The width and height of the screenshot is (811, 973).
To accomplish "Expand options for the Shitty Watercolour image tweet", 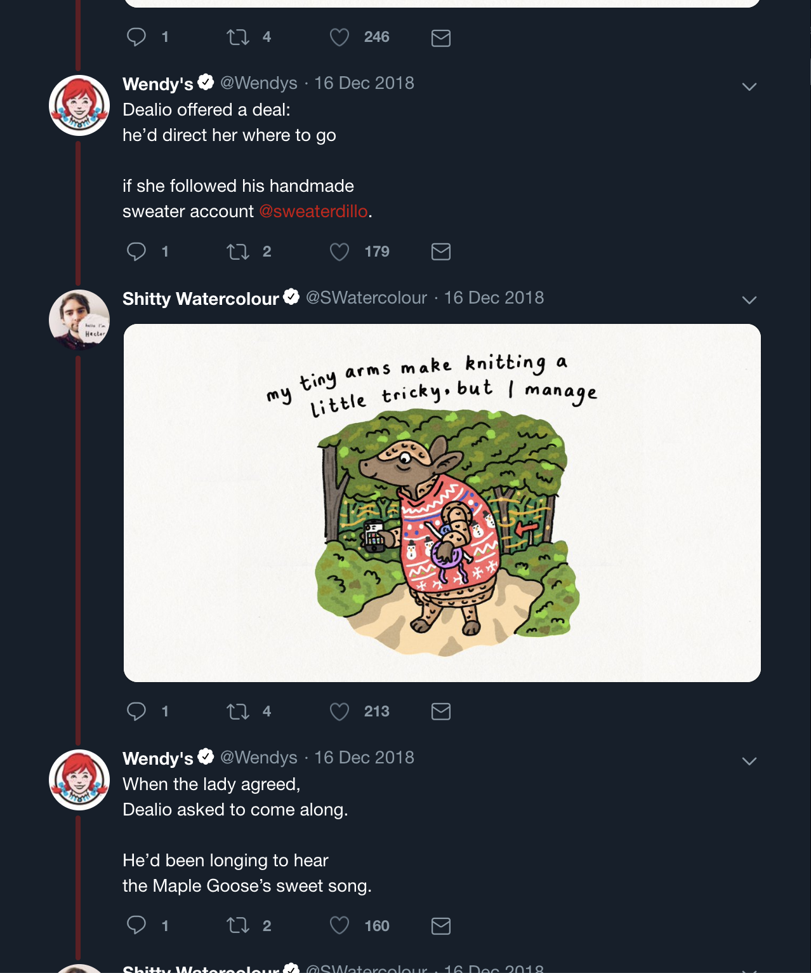I will point(749,300).
